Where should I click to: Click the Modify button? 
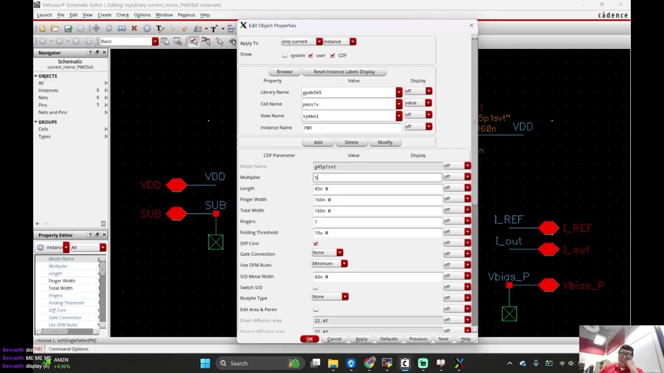(385, 142)
